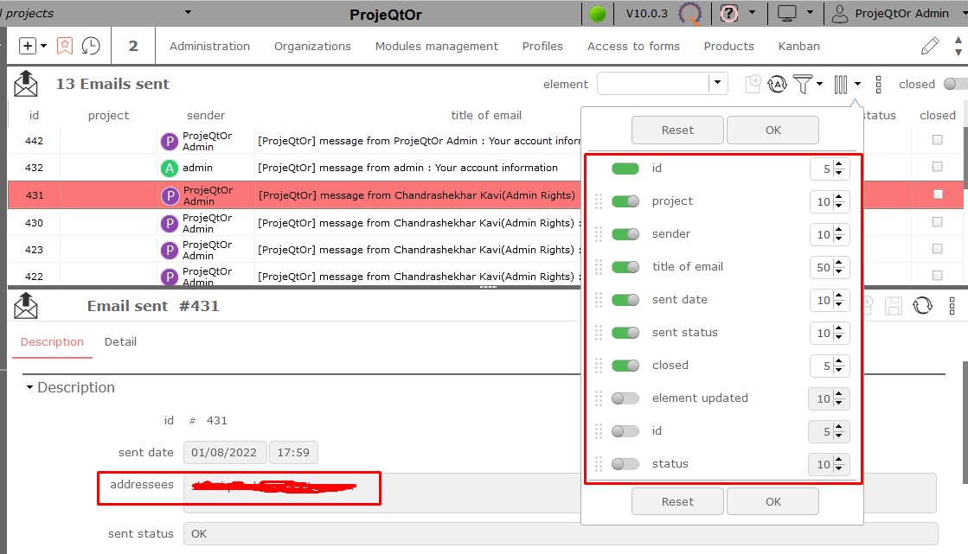This screenshot has height=554, width=968.
Task: Open the favorites bookmark star icon
Action: coord(65,46)
